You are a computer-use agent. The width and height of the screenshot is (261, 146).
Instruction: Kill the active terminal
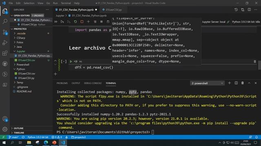[243, 83]
